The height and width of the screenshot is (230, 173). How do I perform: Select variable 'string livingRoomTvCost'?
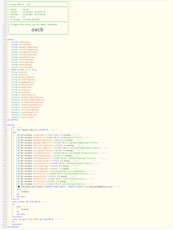23,82
